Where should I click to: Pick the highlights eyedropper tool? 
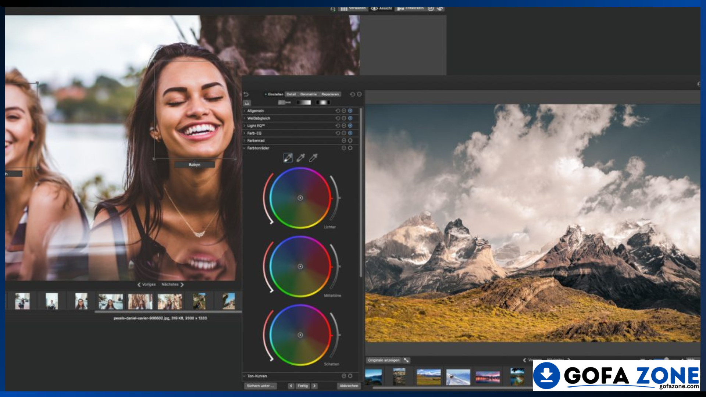point(288,158)
